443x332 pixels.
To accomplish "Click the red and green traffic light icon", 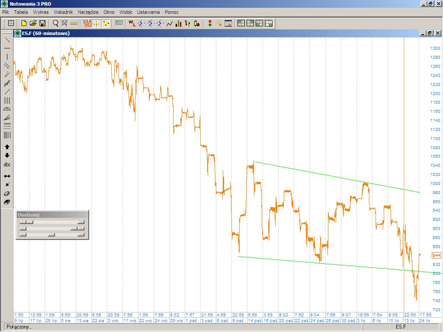I will (210, 23).
